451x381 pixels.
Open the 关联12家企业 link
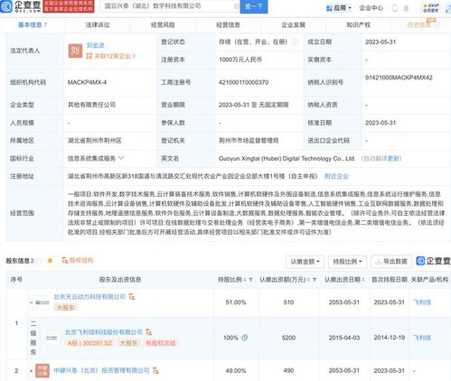tap(111, 56)
